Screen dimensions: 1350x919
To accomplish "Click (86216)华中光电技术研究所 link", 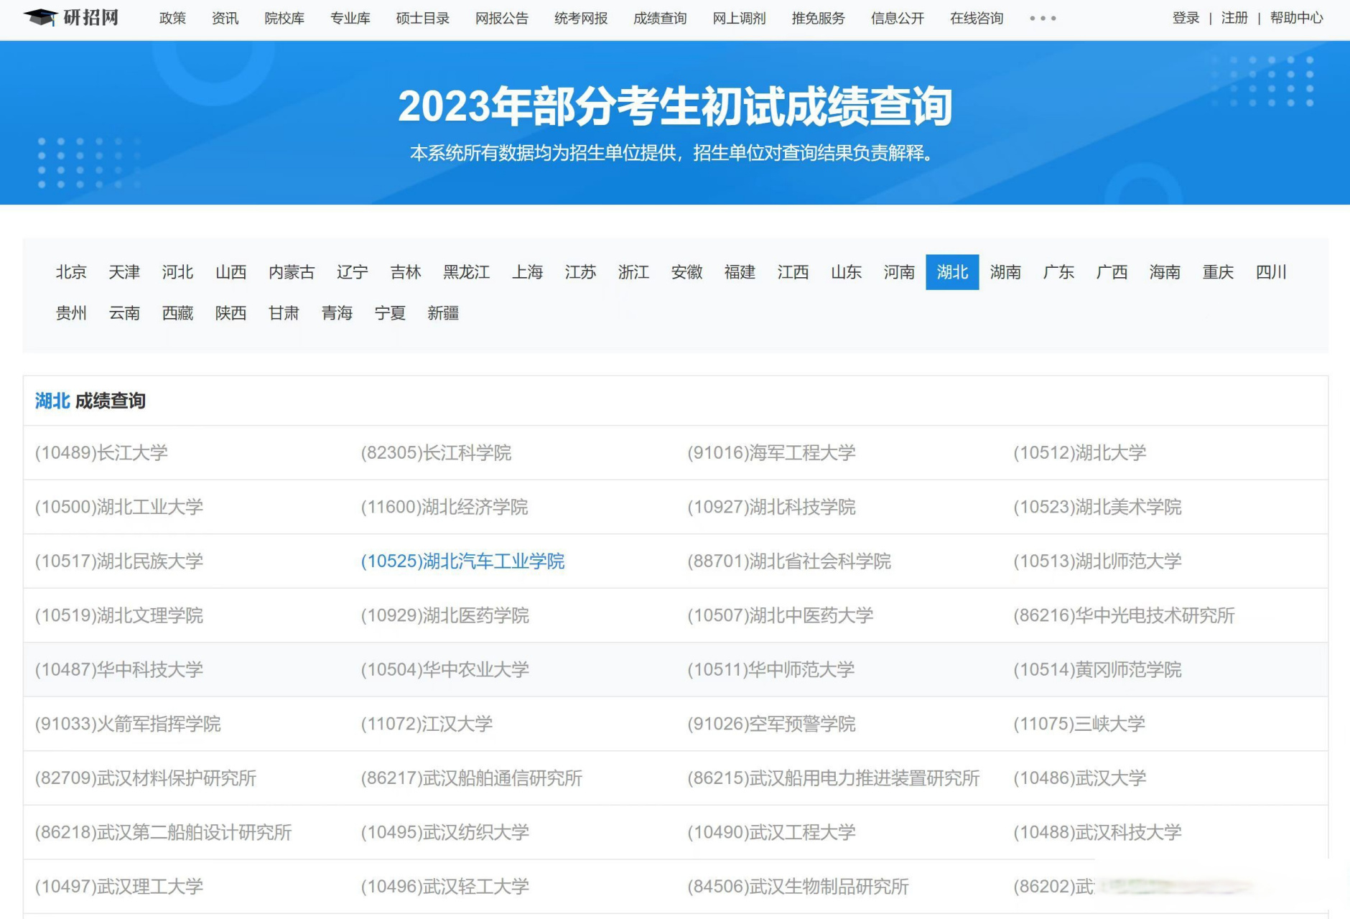I will click(x=1124, y=615).
